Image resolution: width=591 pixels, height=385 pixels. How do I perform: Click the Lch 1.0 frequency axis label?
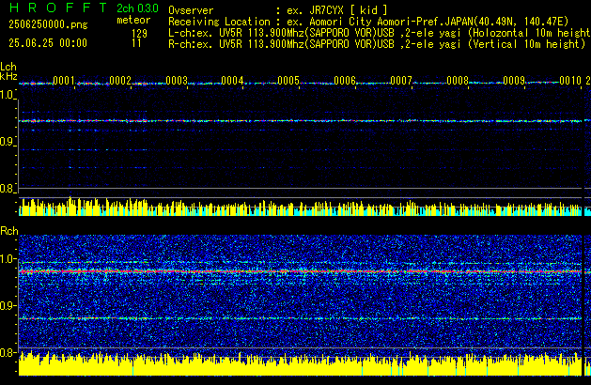[8, 95]
